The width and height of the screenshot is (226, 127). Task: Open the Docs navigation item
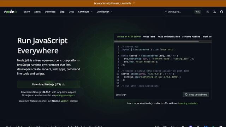71,12
